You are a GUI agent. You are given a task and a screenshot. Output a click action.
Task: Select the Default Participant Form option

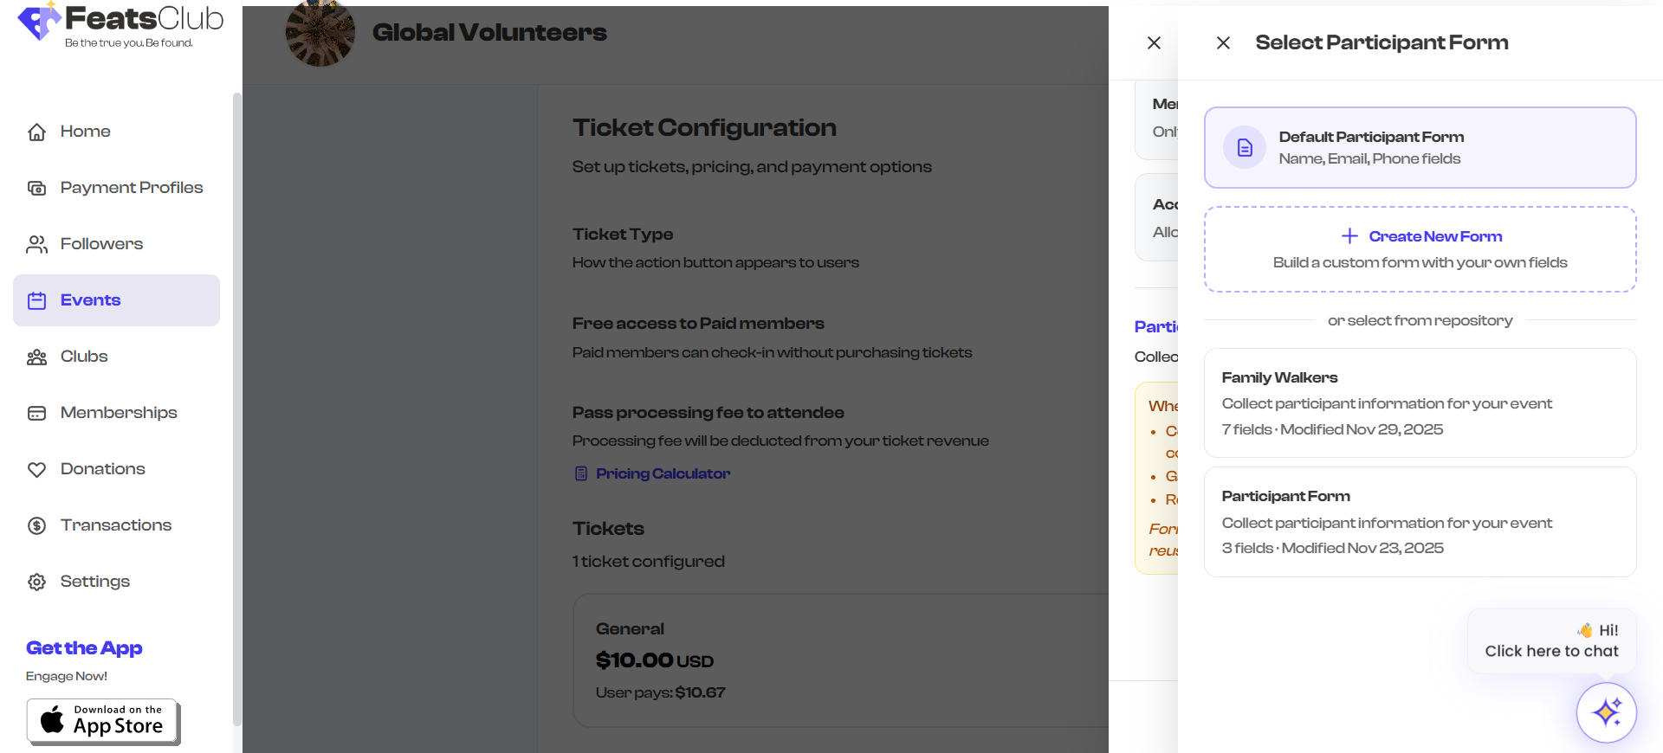pos(1420,147)
